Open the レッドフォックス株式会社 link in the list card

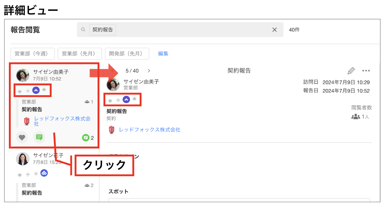pos(62,121)
